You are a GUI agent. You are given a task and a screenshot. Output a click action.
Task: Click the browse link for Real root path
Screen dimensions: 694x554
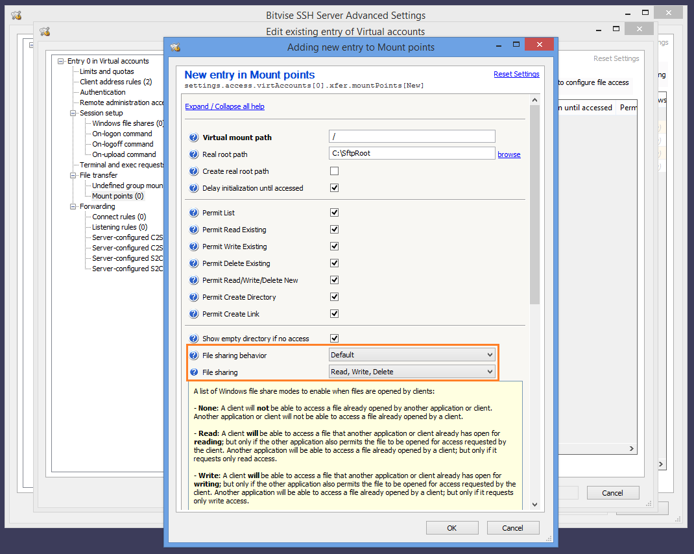[x=509, y=154]
